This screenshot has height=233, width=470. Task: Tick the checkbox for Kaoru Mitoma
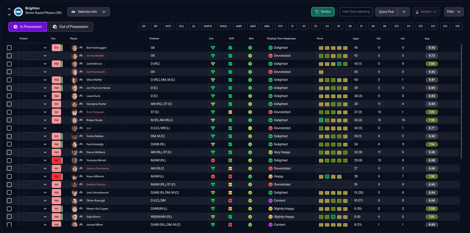point(9,177)
